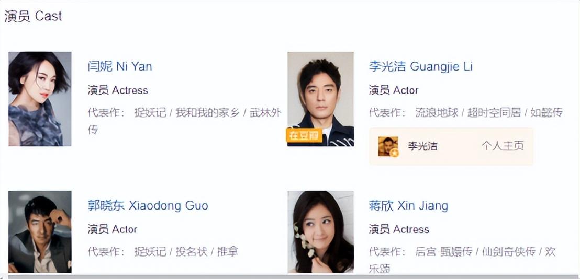580x279 pixels.
Task: Click the horizontal scrollbar at the bottom
Action: point(290,276)
